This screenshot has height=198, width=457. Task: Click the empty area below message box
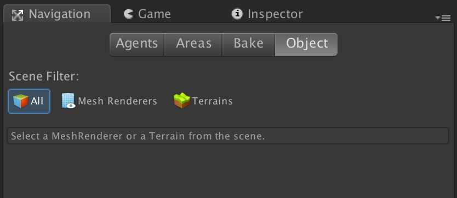click(228, 172)
